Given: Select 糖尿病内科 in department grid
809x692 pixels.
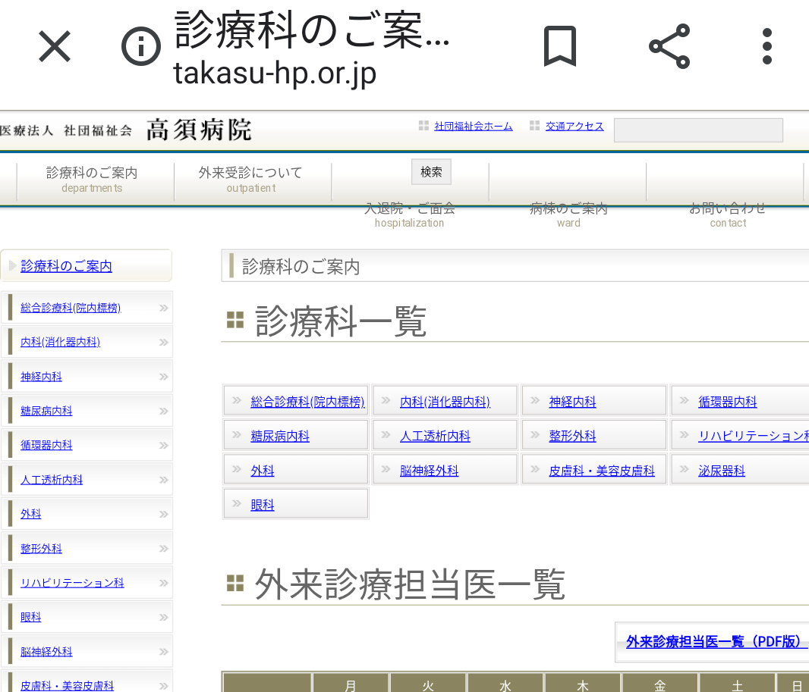Looking at the screenshot, I should (280, 436).
